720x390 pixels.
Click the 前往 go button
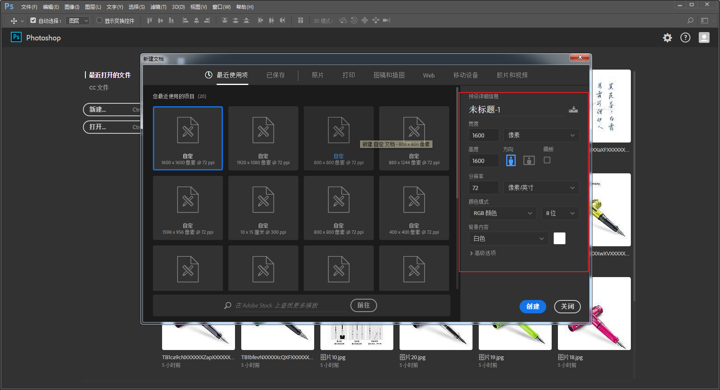(364, 305)
